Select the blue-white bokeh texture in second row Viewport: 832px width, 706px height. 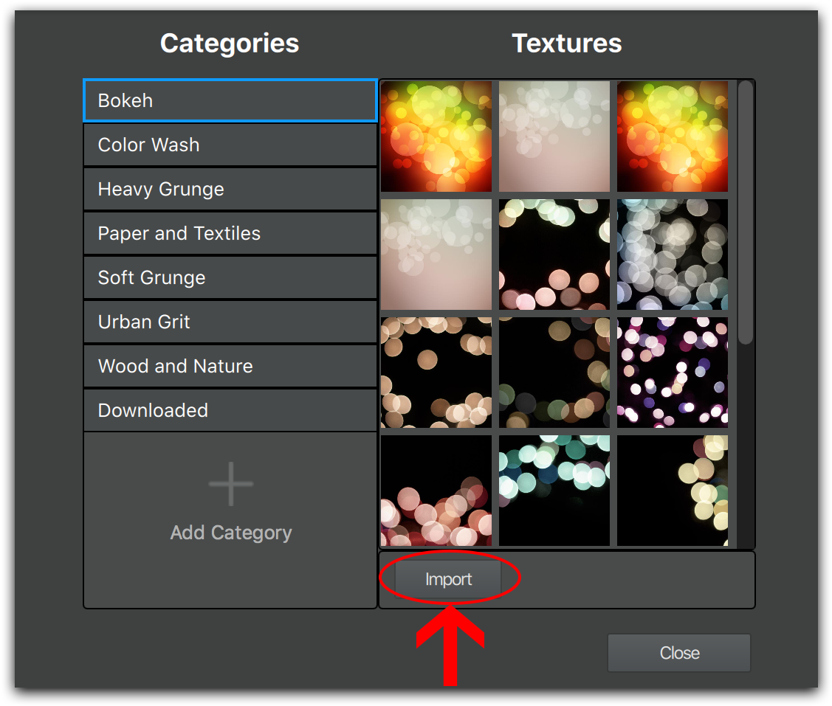point(672,255)
